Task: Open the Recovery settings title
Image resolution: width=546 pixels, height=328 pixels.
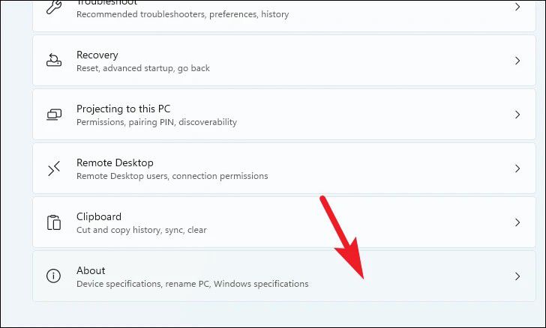Action: tap(97, 55)
